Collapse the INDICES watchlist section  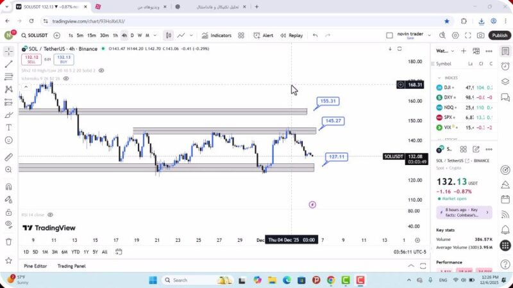(x=440, y=77)
